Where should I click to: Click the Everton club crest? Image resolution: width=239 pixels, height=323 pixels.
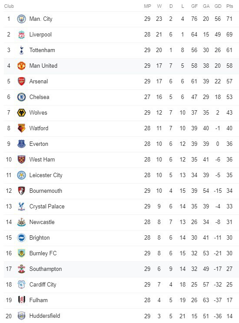(21, 144)
